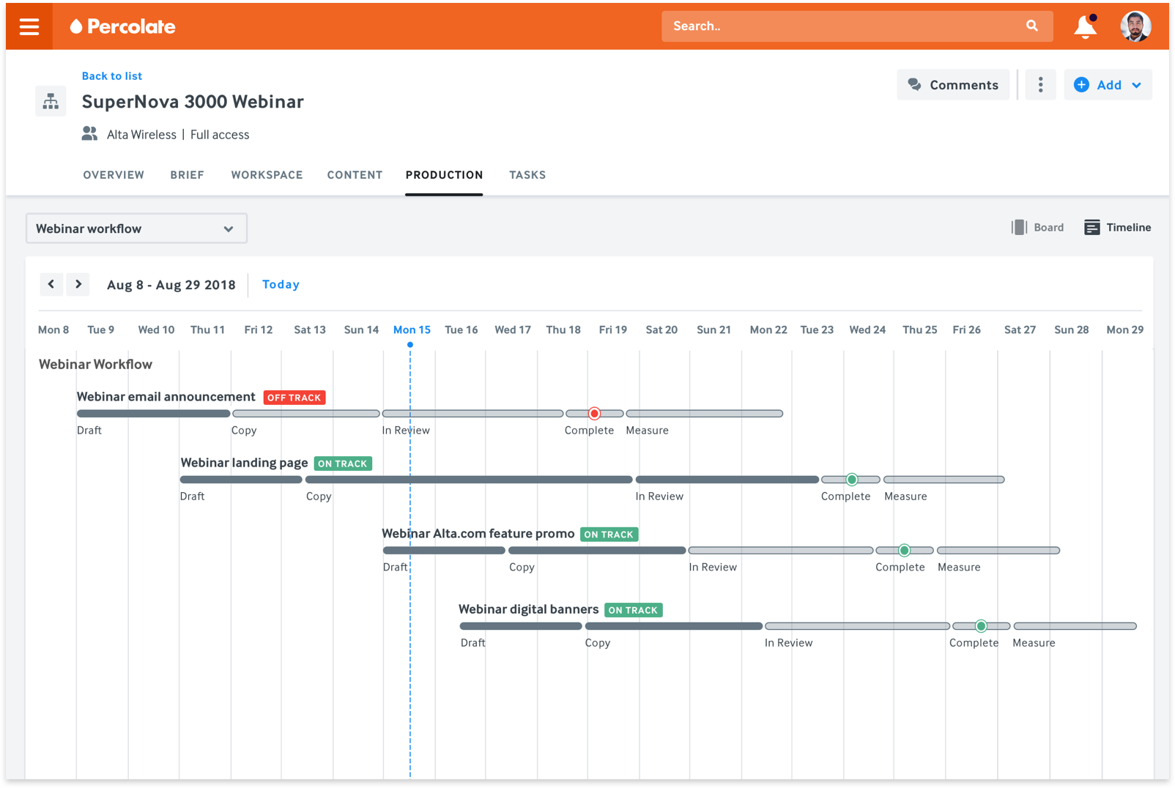1175x788 pixels.
Task: Open the Brief tab
Action: point(187,175)
